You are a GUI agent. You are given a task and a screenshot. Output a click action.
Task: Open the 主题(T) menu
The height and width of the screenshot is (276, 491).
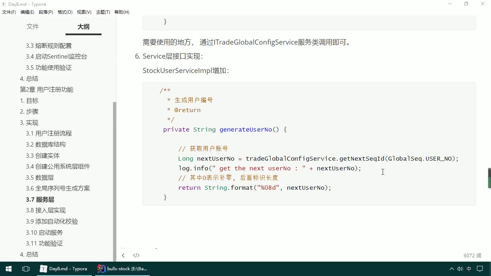pyautogui.click(x=103, y=12)
